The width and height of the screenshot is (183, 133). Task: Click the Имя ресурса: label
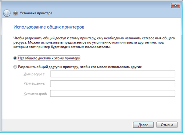34,74
